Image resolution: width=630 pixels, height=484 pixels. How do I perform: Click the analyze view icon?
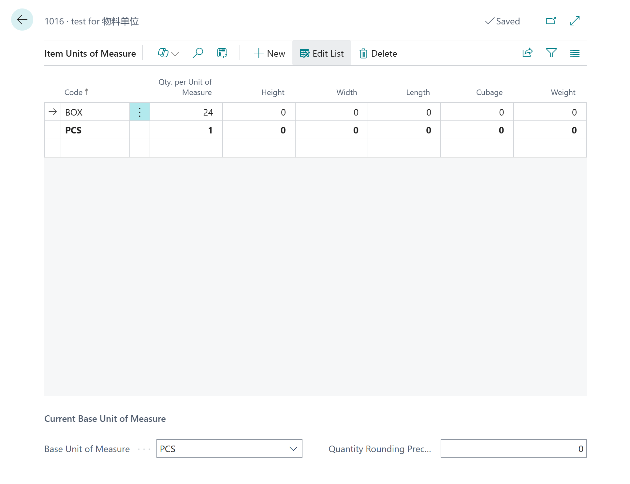[x=222, y=53]
